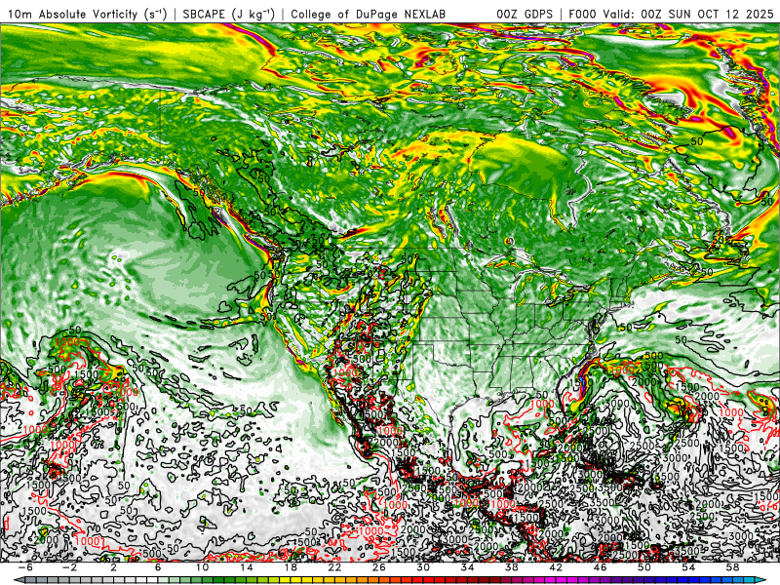Click the '54' colorbar tick label
The width and height of the screenshot is (780, 585).
point(688,567)
